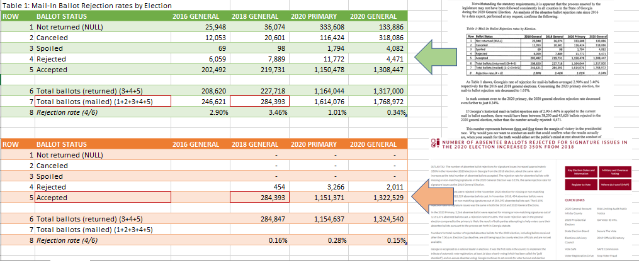Select the orange table cell 2,011
639x261 pixels.
point(378,187)
